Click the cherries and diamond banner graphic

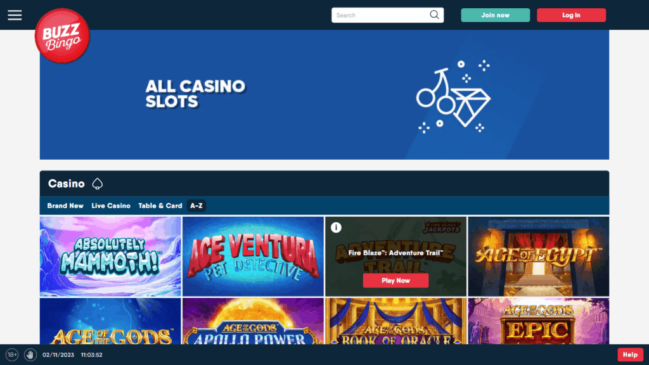[x=454, y=96]
